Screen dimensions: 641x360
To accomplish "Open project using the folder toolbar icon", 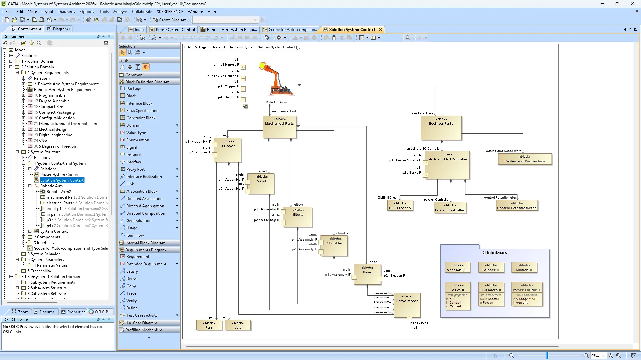I will (15, 20).
